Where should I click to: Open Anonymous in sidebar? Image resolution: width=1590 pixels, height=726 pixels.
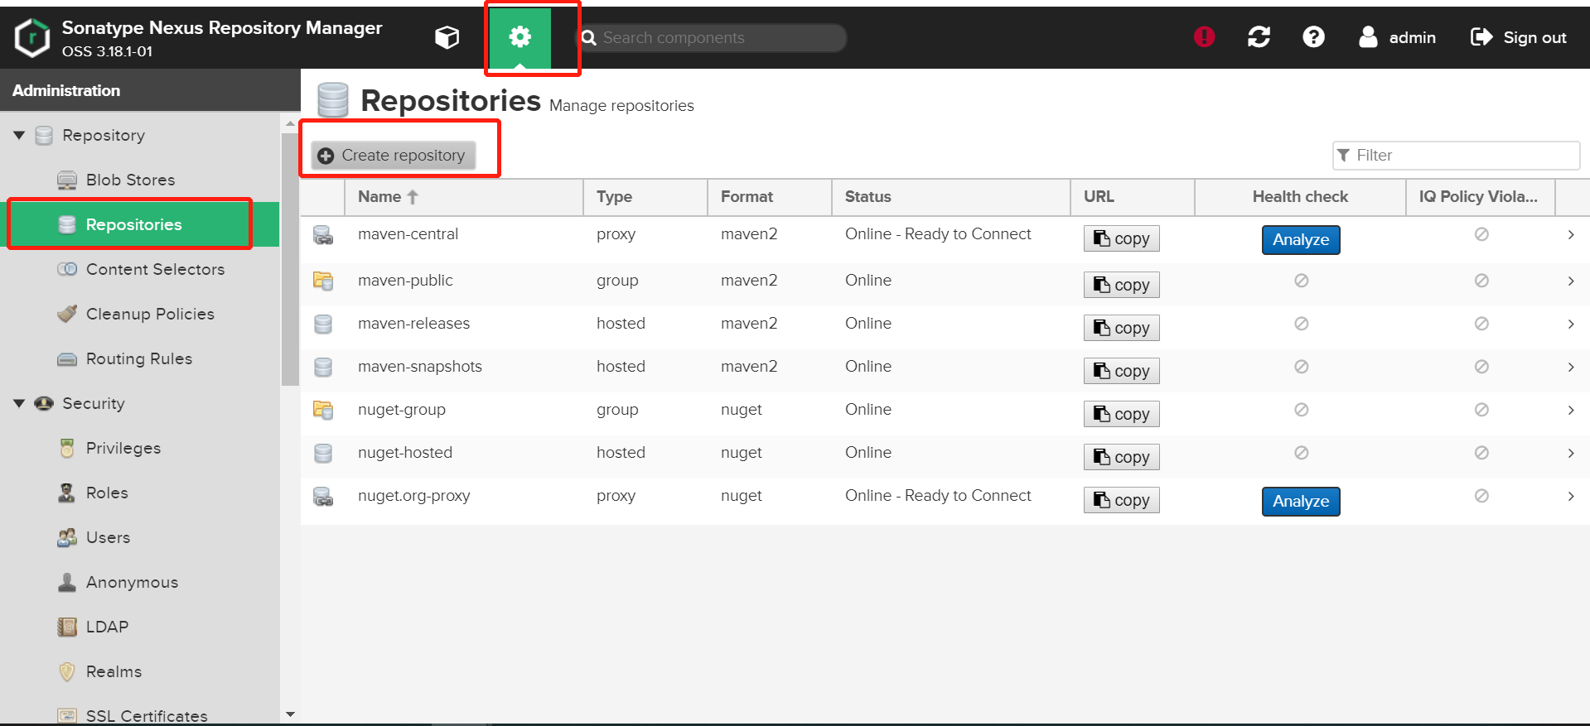pyautogui.click(x=132, y=582)
